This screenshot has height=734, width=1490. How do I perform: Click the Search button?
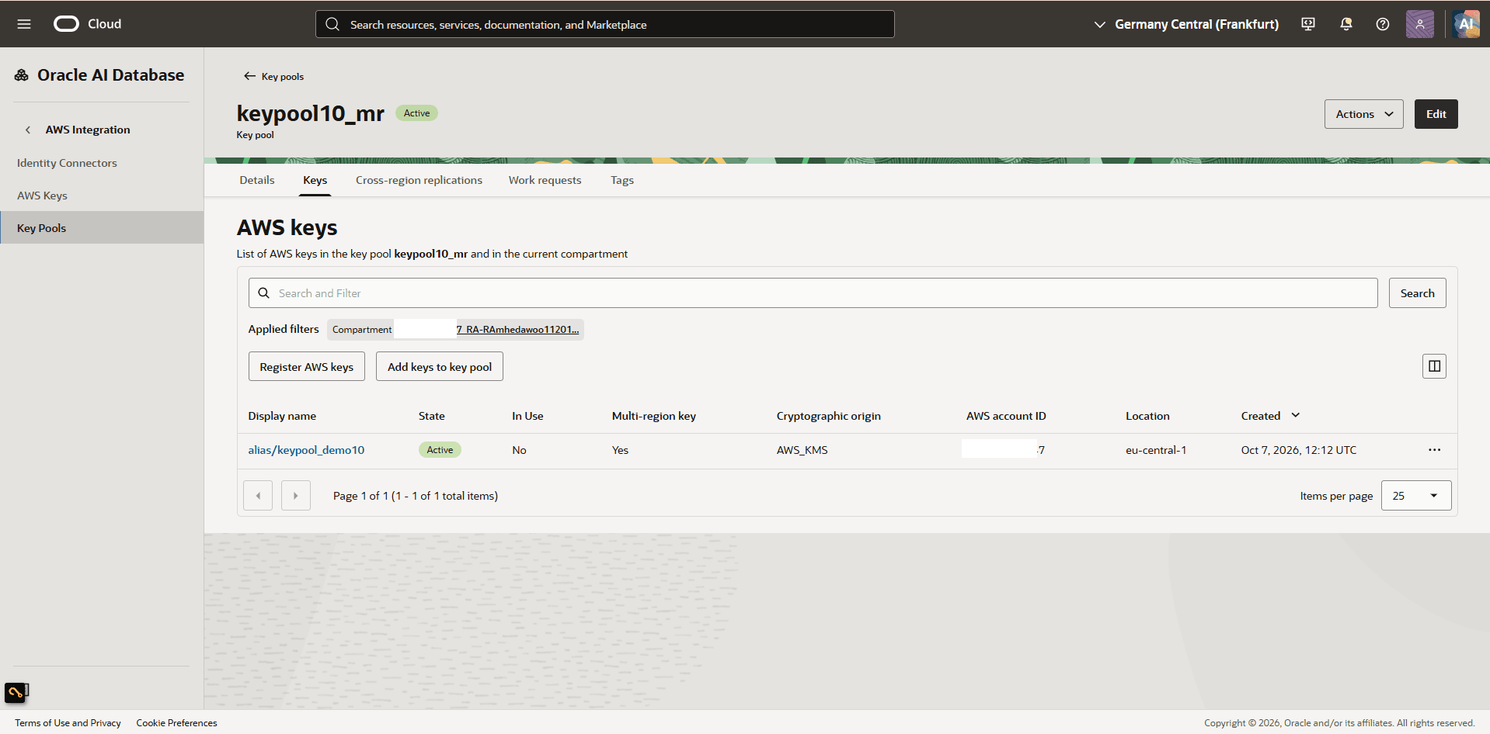click(1417, 293)
